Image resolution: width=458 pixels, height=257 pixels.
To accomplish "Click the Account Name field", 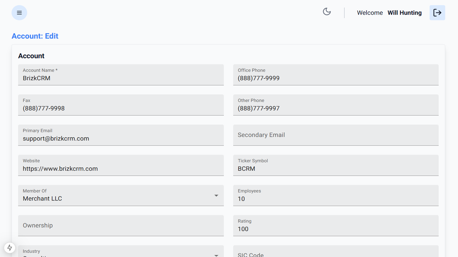I will 121,78.
